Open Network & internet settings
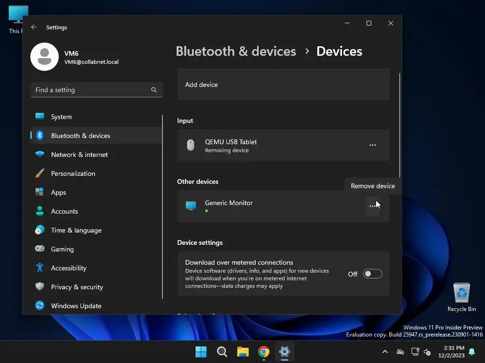Viewport: 485px width, 363px height. tap(96, 155)
